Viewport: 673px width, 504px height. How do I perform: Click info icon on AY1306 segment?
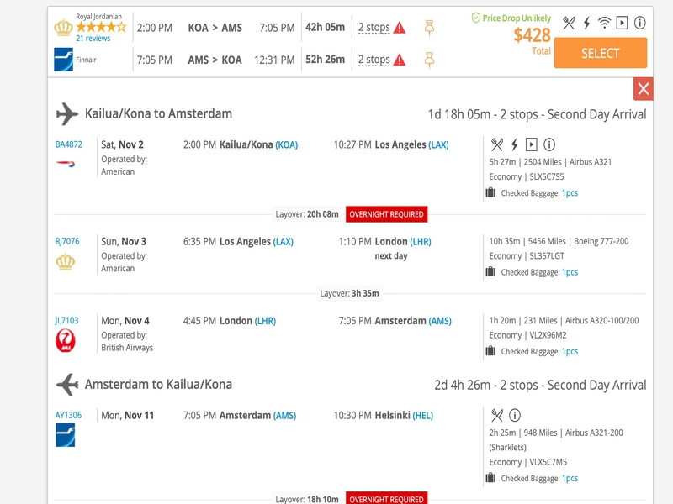(515, 415)
